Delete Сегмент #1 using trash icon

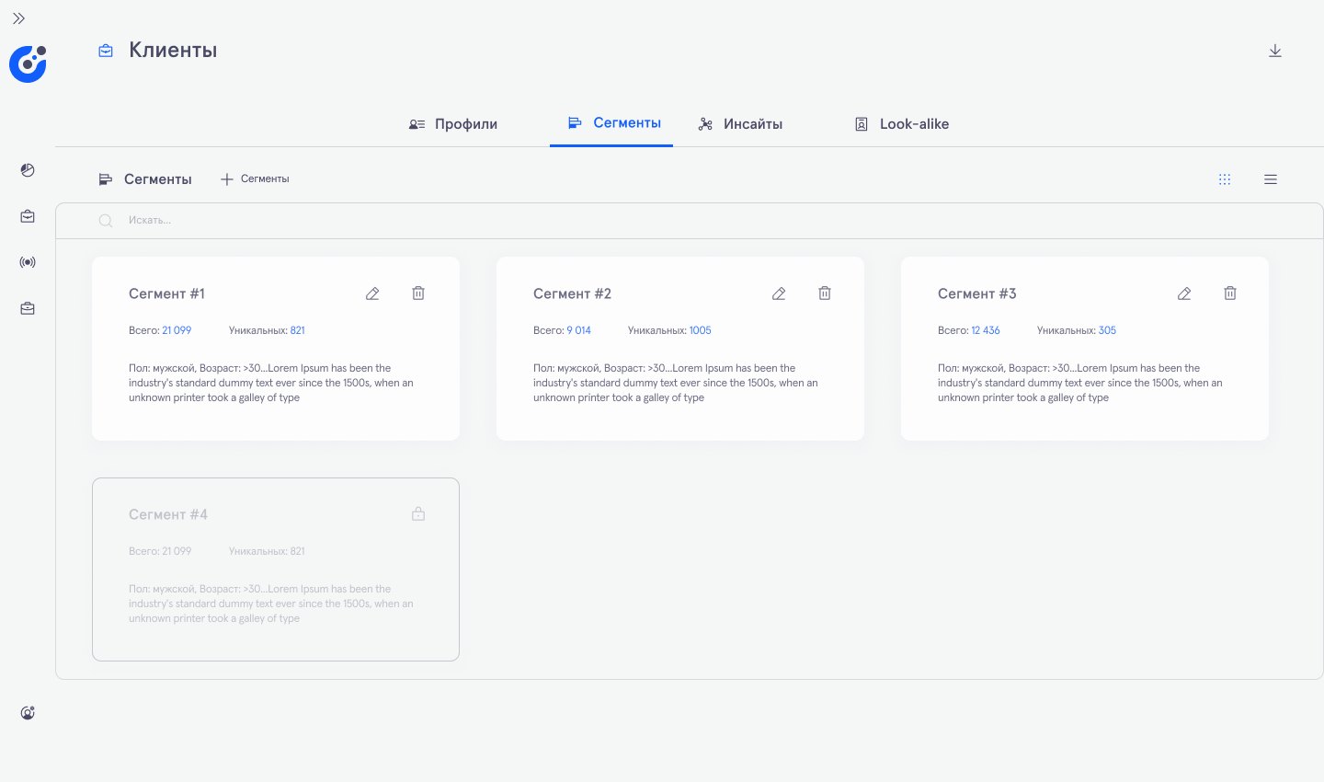[418, 293]
